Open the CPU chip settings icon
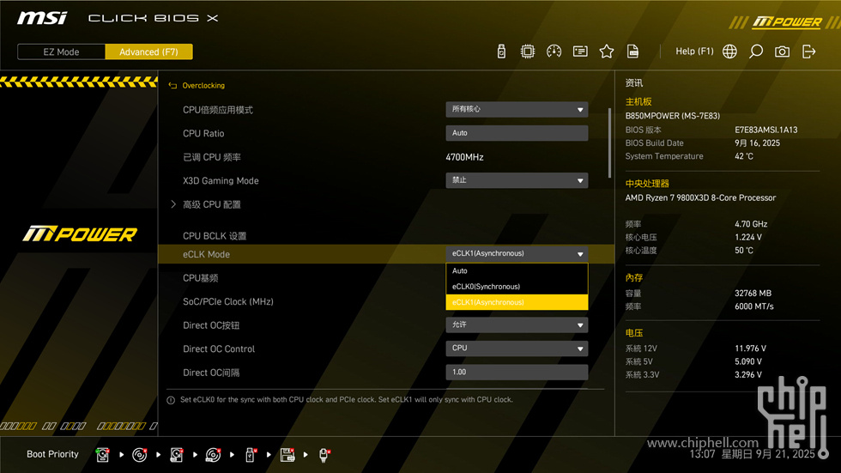Image resolution: width=841 pixels, height=473 pixels. click(527, 52)
